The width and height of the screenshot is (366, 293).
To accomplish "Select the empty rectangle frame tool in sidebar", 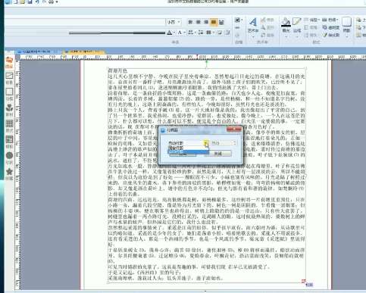I will tap(9, 92).
